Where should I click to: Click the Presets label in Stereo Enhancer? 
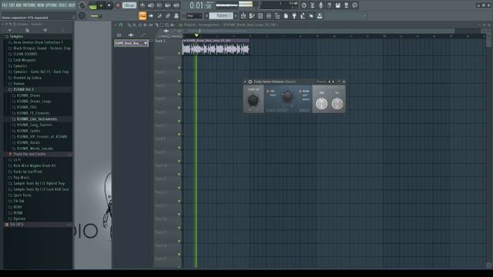click(x=321, y=82)
